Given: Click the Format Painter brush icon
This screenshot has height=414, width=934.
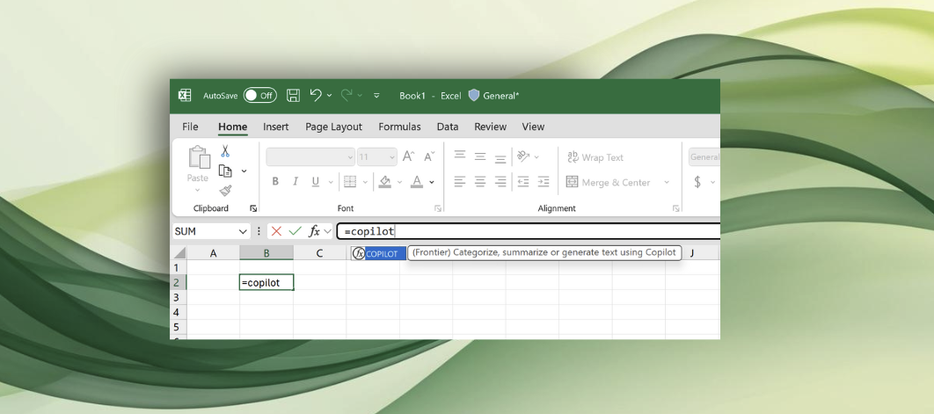Looking at the screenshot, I should tap(225, 191).
